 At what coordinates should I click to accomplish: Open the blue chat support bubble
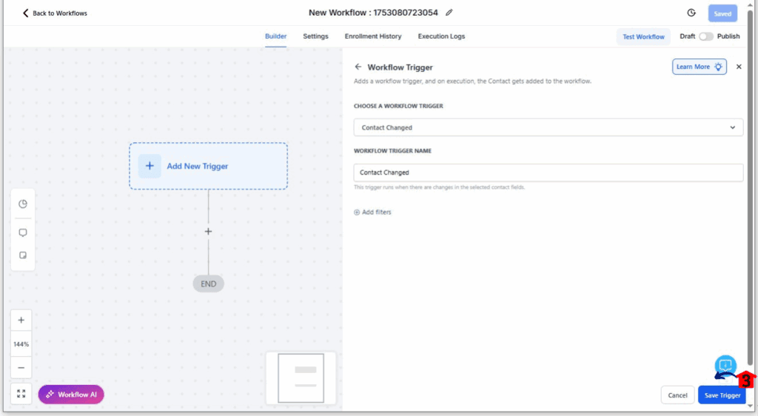[725, 365]
